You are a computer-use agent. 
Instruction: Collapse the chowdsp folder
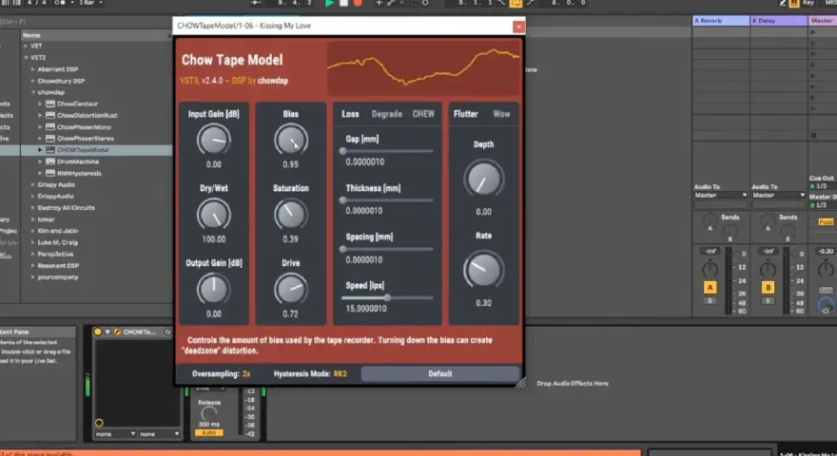33,92
